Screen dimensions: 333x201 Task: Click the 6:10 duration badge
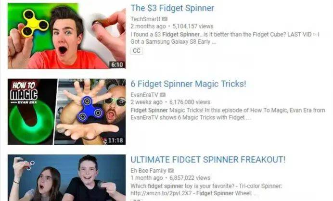coord(117,64)
